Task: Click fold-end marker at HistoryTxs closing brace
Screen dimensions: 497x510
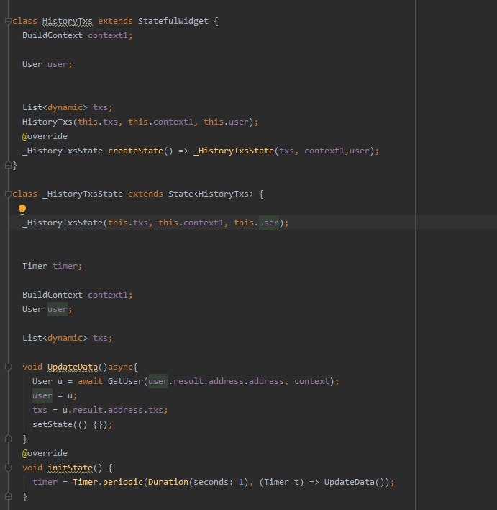Action: 8,165
